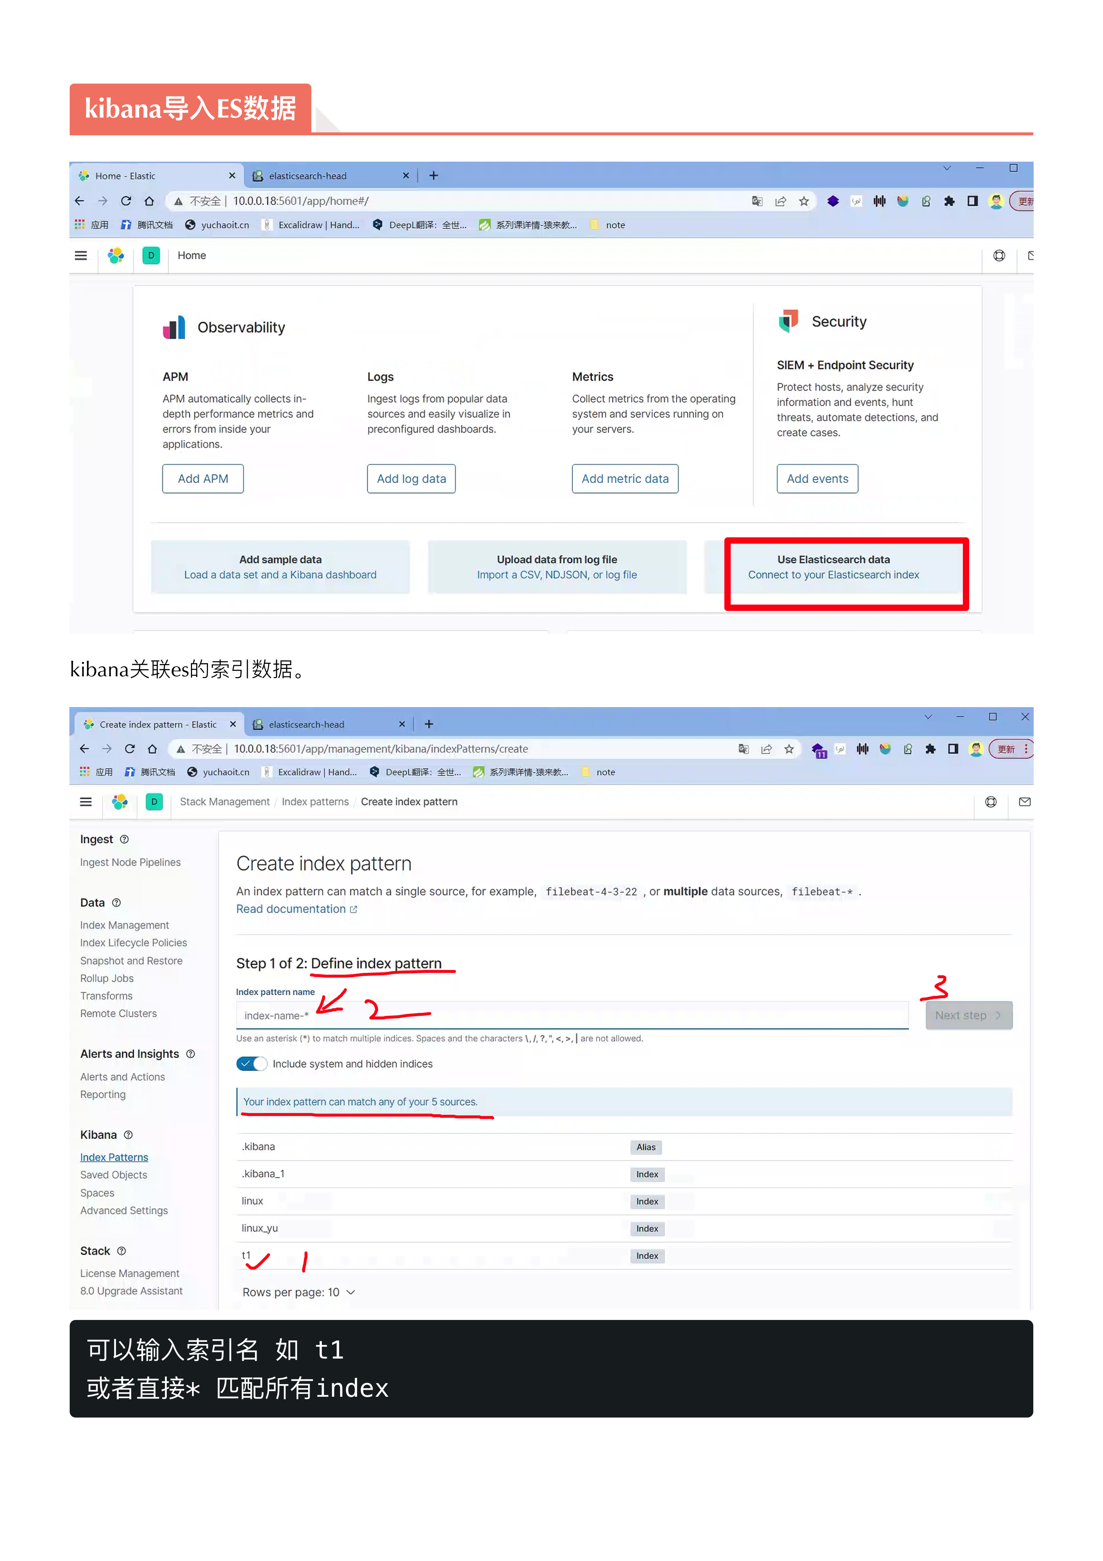Image resolution: width=1103 pixels, height=1561 pixels.
Task: Click Use Elasticsearch data card
Action: point(833,567)
